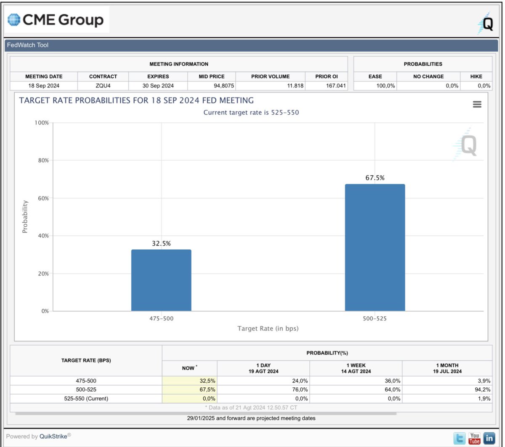The width and height of the screenshot is (505, 447).
Task: Click the horizontal scrollbar below the probability table
Action: pos(206,413)
